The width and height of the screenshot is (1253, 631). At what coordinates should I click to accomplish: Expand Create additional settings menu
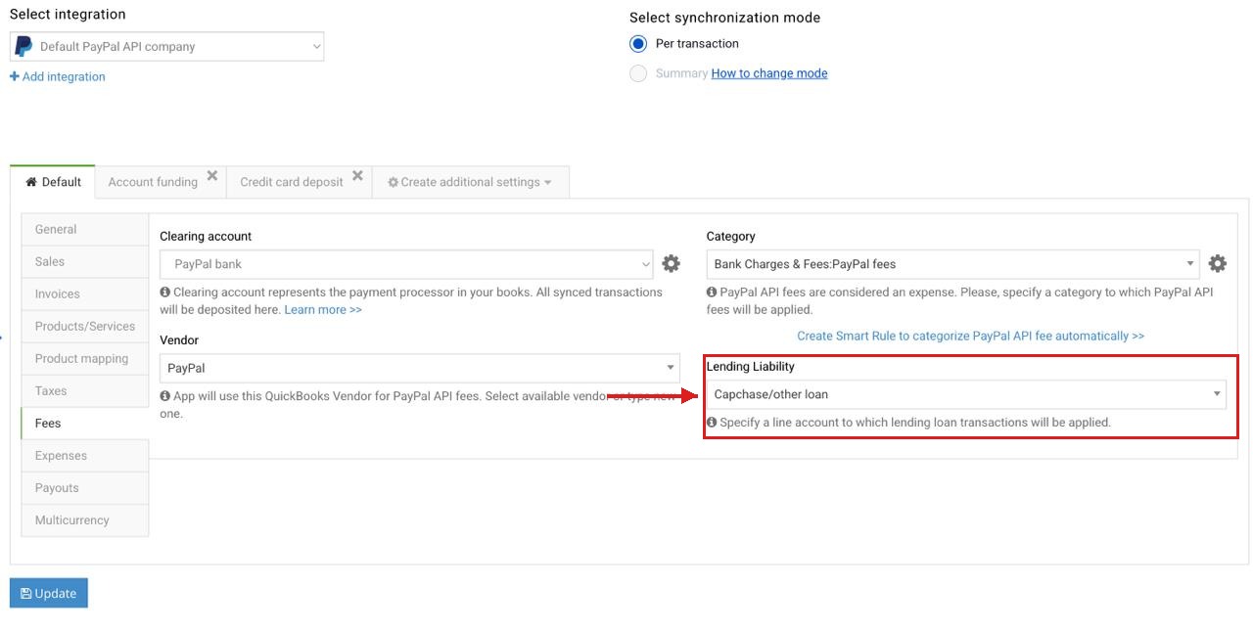pyautogui.click(x=470, y=182)
